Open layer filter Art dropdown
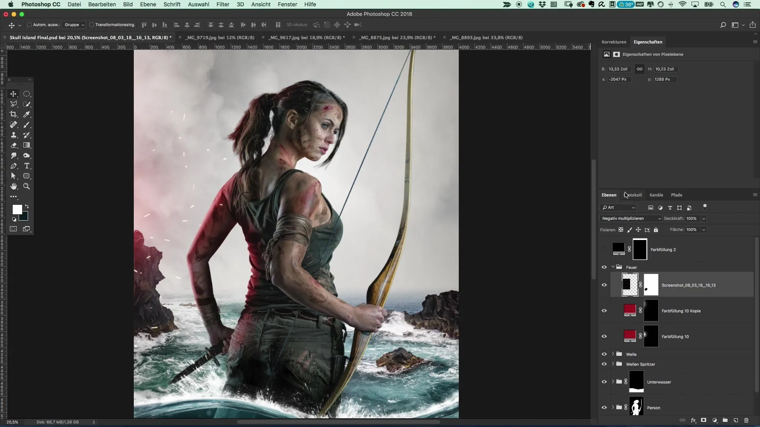 (x=618, y=208)
